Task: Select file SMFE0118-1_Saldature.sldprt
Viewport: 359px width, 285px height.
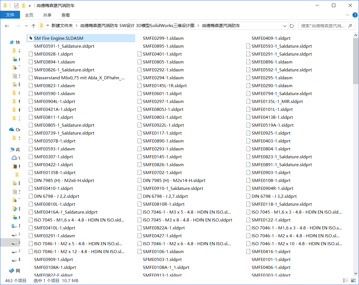Action: click(x=282, y=204)
